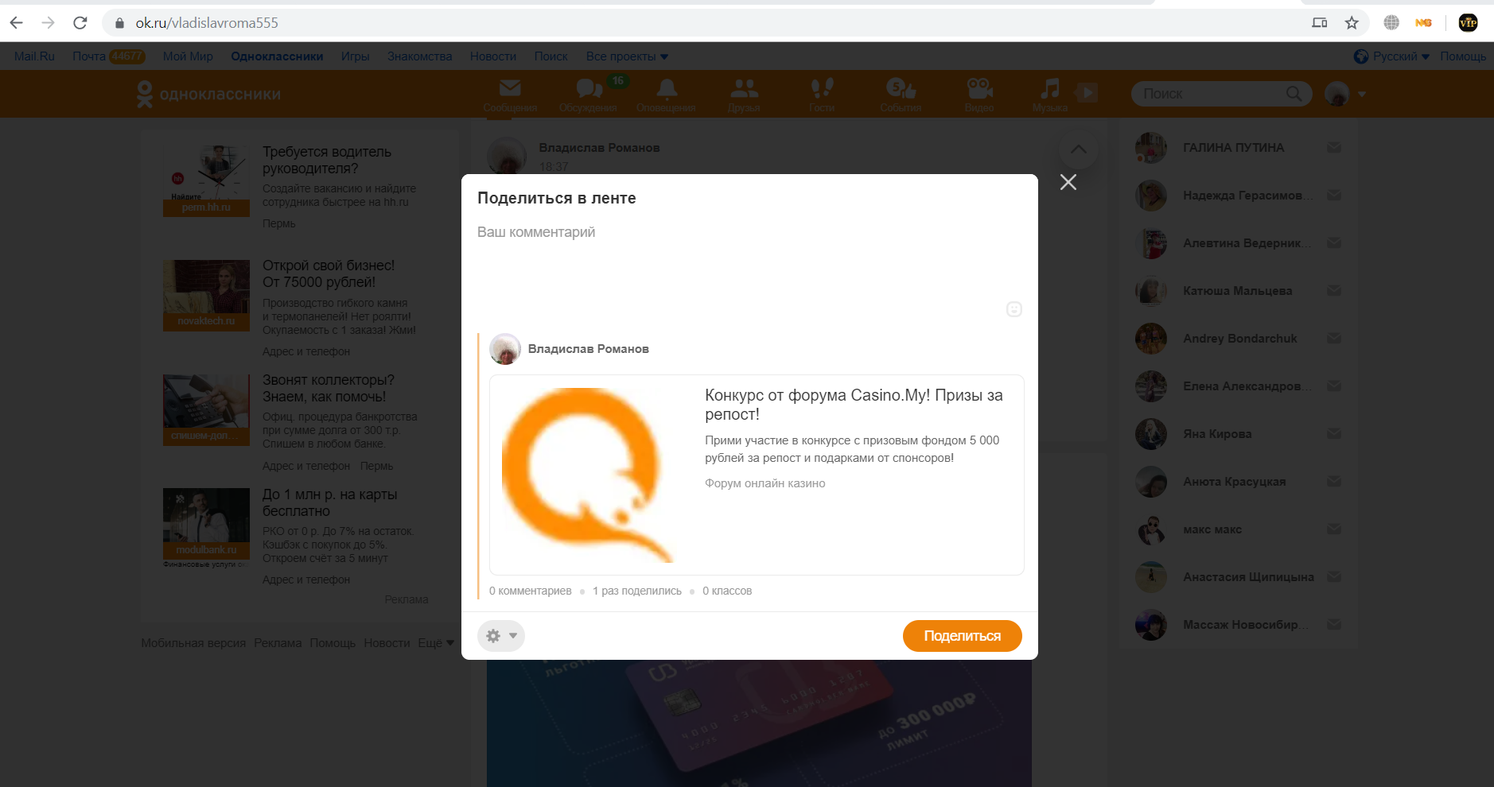Click the address bar URL
Viewport: 1494px width, 787px height.
point(207,23)
